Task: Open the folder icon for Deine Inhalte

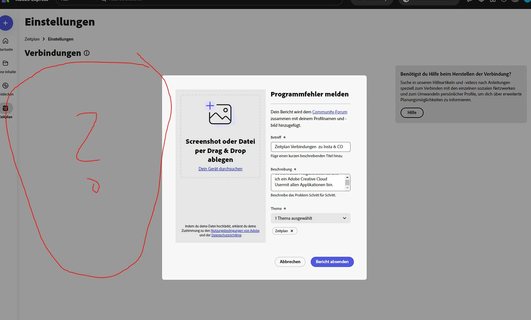Action: tap(5, 63)
